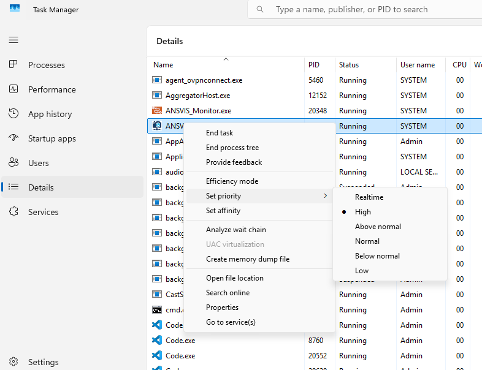Screen dimensions: 482x370
Task: Expand the Set priority submenu arrow
Action: click(325, 196)
